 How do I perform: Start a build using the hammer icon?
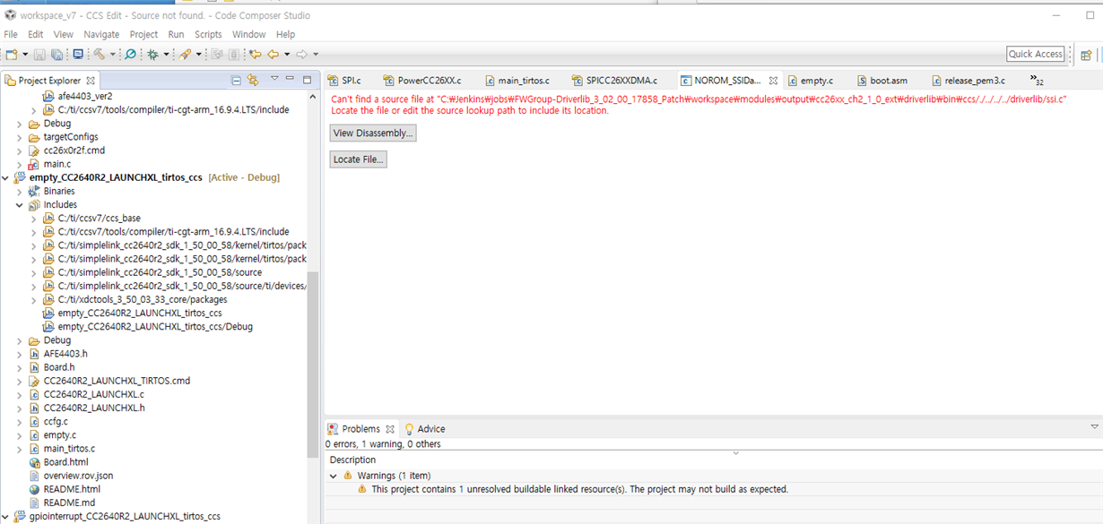click(x=100, y=54)
